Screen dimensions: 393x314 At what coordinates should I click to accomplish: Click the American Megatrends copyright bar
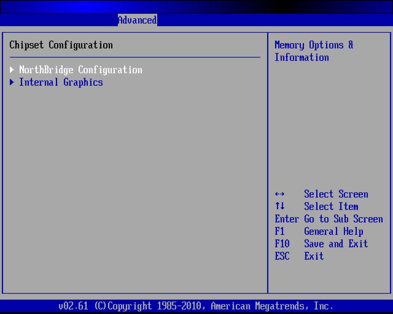pyautogui.click(x=196, y=306)
